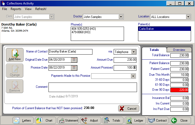
Task: Open the View menu
Action: point(28,9)
